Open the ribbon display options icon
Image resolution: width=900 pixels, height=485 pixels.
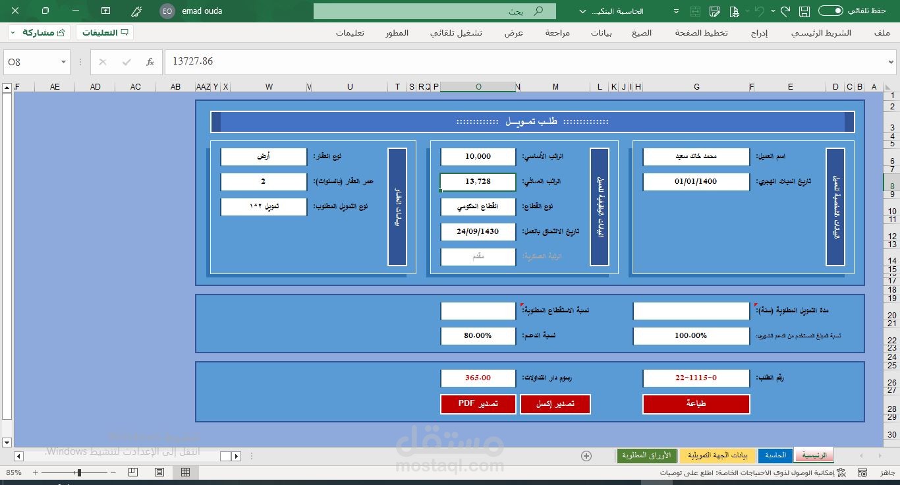[105, 11]
